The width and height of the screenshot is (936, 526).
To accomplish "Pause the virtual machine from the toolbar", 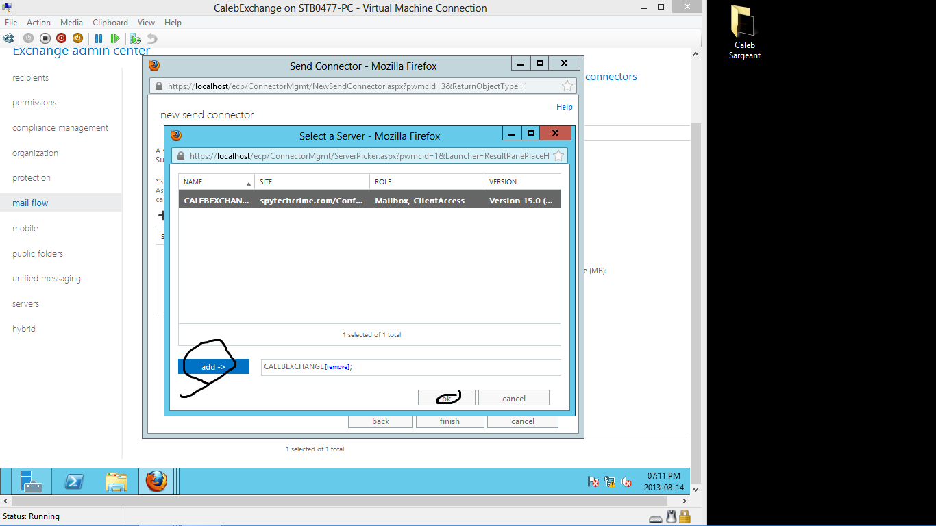I will click(x=99, y=38).
